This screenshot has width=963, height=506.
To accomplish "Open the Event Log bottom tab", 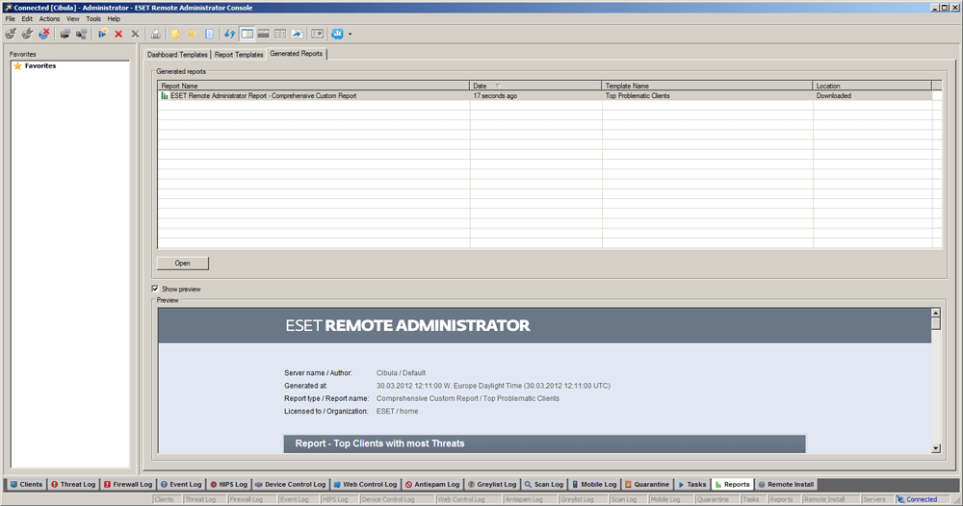I will click(x=181, y=485).
